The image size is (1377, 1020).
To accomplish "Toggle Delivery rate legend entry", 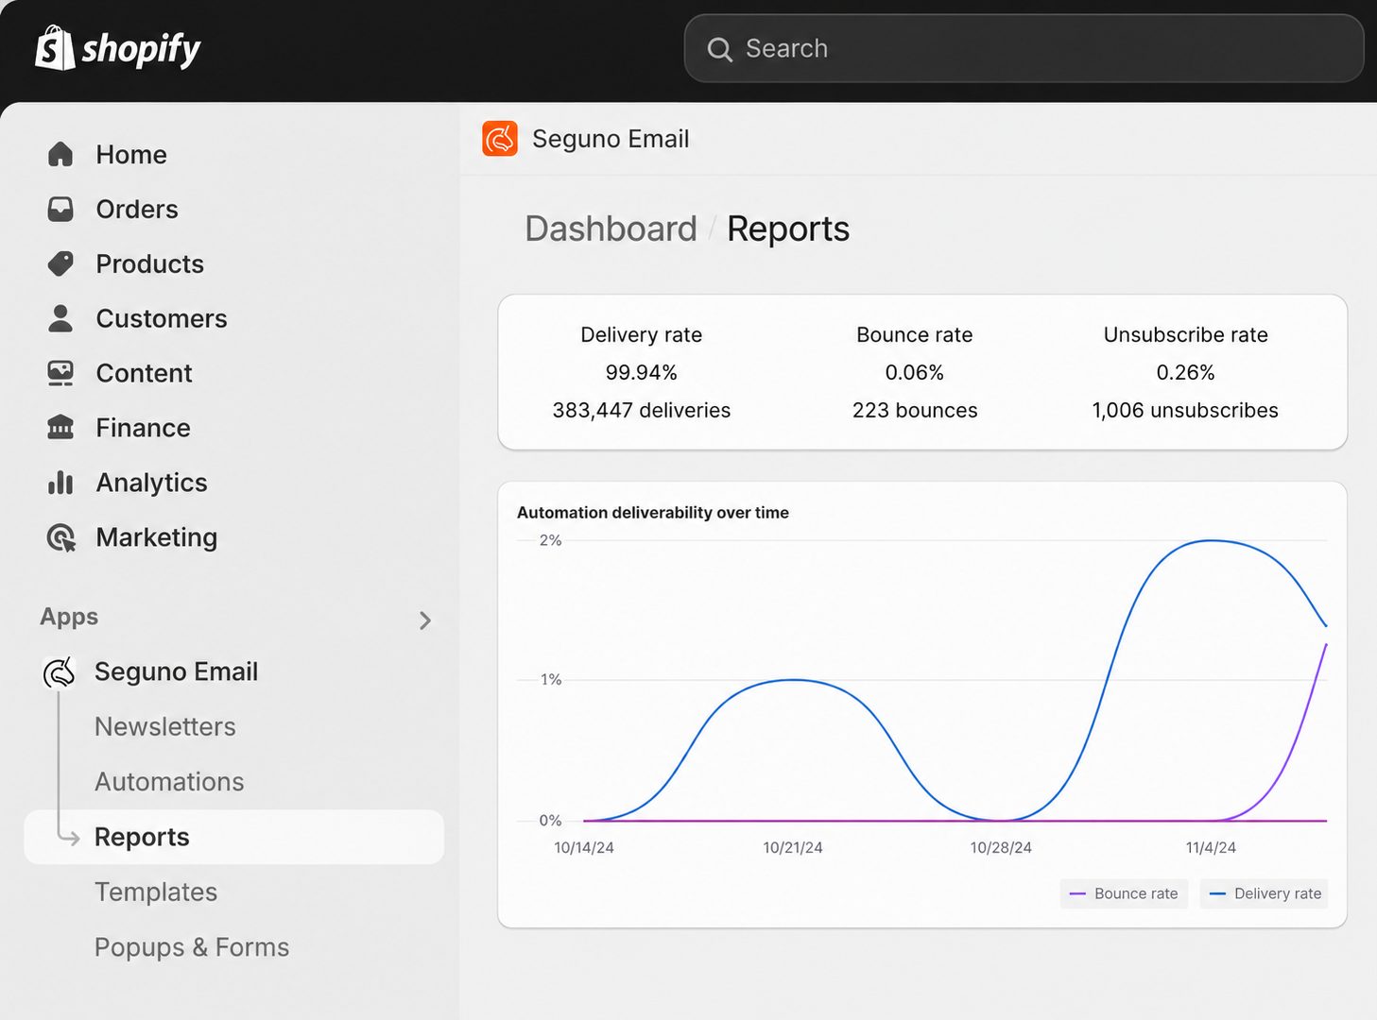I will pyautogui.click(x=1264, y=893).
